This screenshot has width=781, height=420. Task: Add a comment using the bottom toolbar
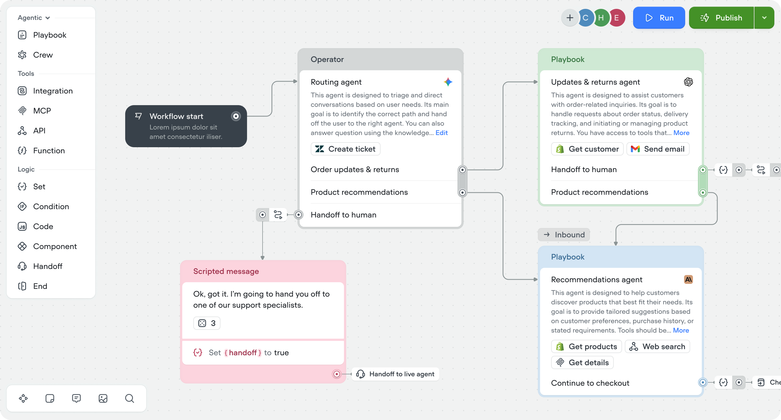click(x=76, y=398)
